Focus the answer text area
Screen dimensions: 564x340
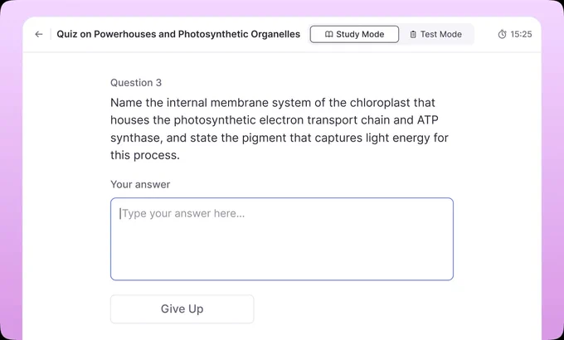point(282,239)
